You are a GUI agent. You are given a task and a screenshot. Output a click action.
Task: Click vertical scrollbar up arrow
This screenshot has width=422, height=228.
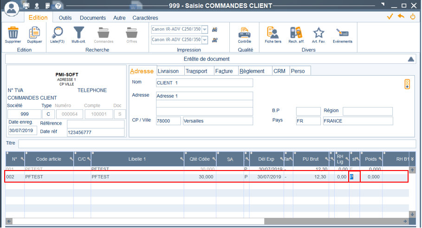(x=412, y=170)
